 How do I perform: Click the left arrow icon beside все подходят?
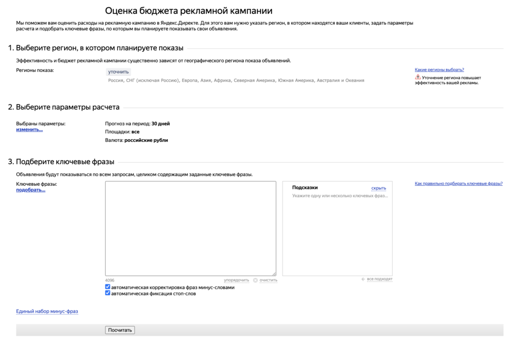[363, 279]
